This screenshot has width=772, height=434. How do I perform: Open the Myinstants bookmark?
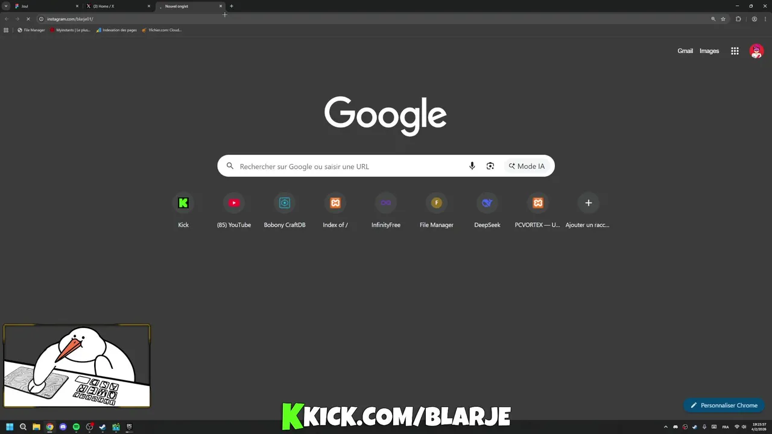click(70, 30)
